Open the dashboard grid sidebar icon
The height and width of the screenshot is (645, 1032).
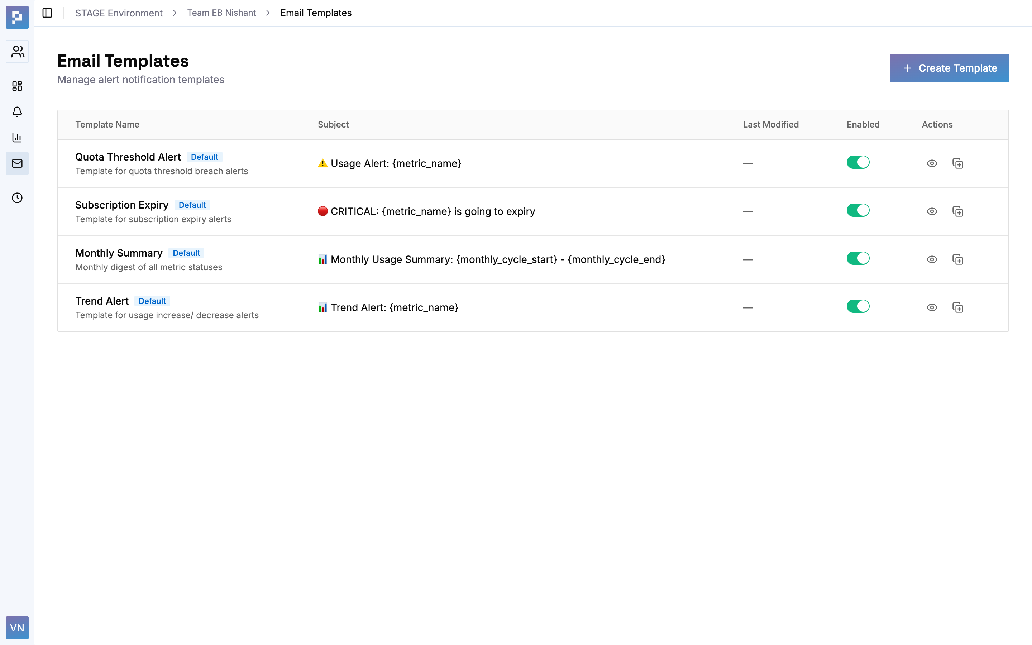pyautogui.click(x=17, y=86)
